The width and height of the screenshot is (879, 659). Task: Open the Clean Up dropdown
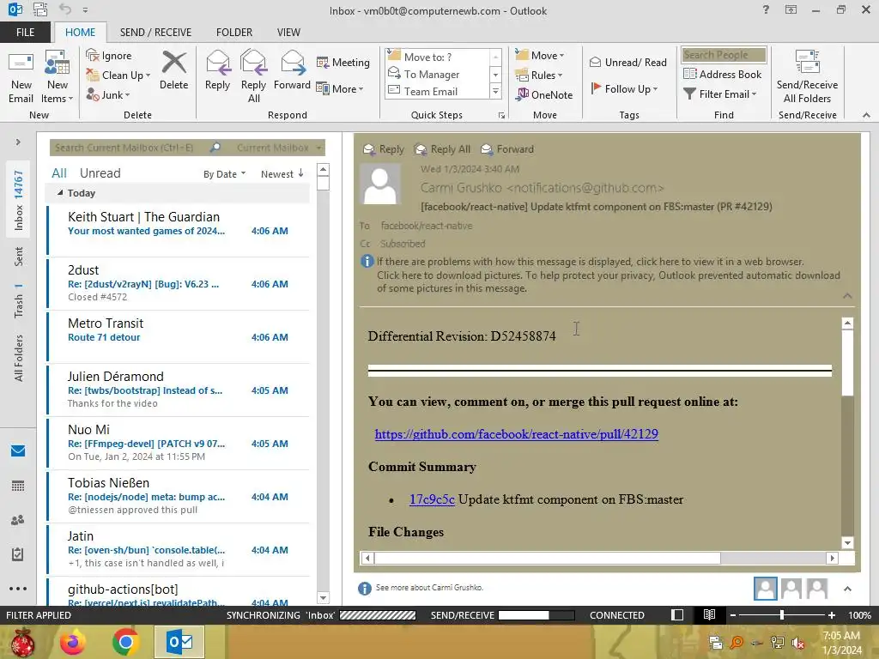[118, 76]
